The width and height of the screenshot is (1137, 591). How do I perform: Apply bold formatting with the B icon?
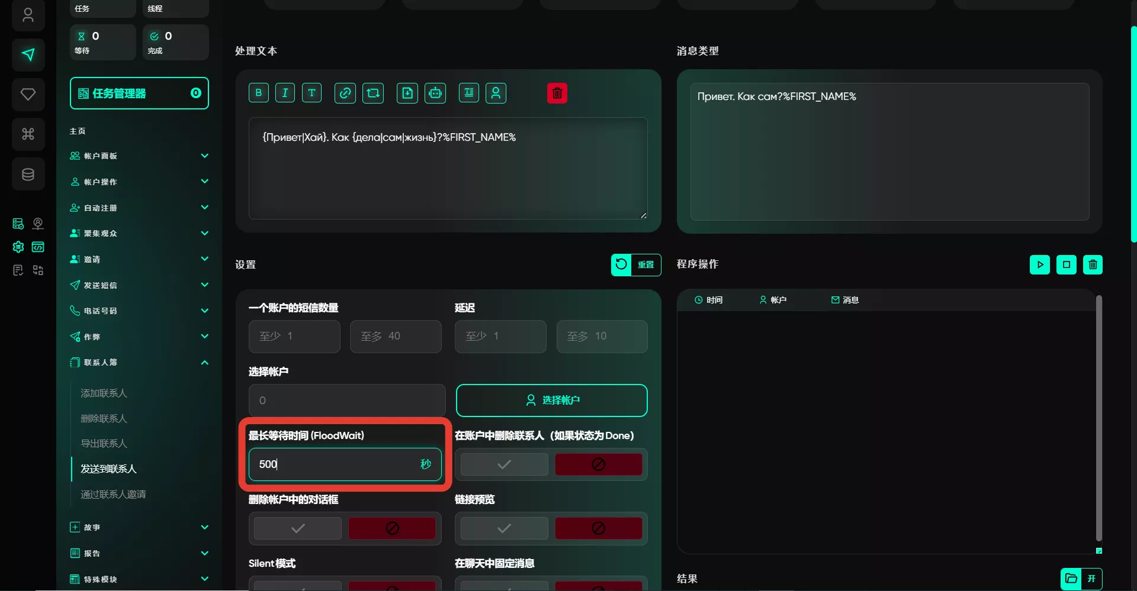[x=258, y=93]
